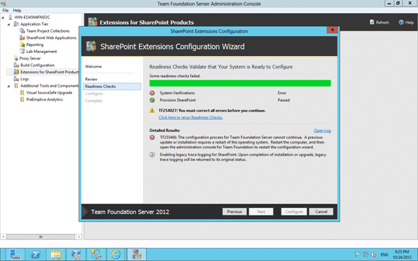Open PowerShell from taskbar
Viewport: 418px width, 261px height.
click(35, 254)
